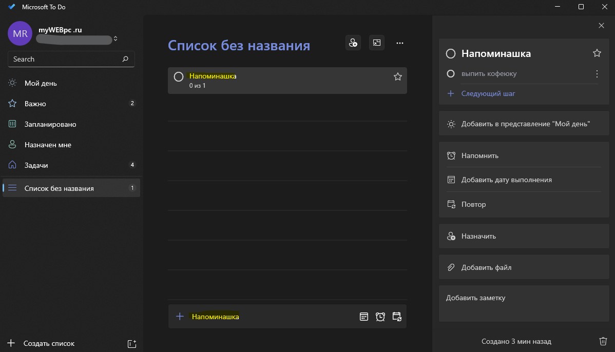Click the 0 из 1 step counter
Screen dimensions: 615x352
pos(197,86)
